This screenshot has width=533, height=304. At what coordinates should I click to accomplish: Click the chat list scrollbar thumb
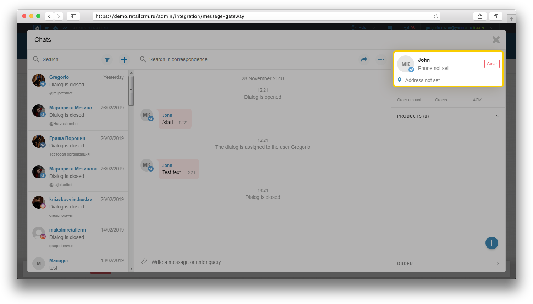[x=131, y=91]
